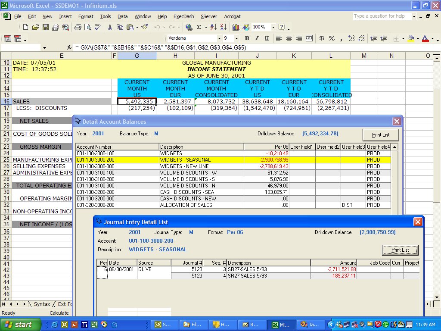Toggle Center alignment
Image resolution: width=441 pixels, height=331 pixels.
coord(289,38)
